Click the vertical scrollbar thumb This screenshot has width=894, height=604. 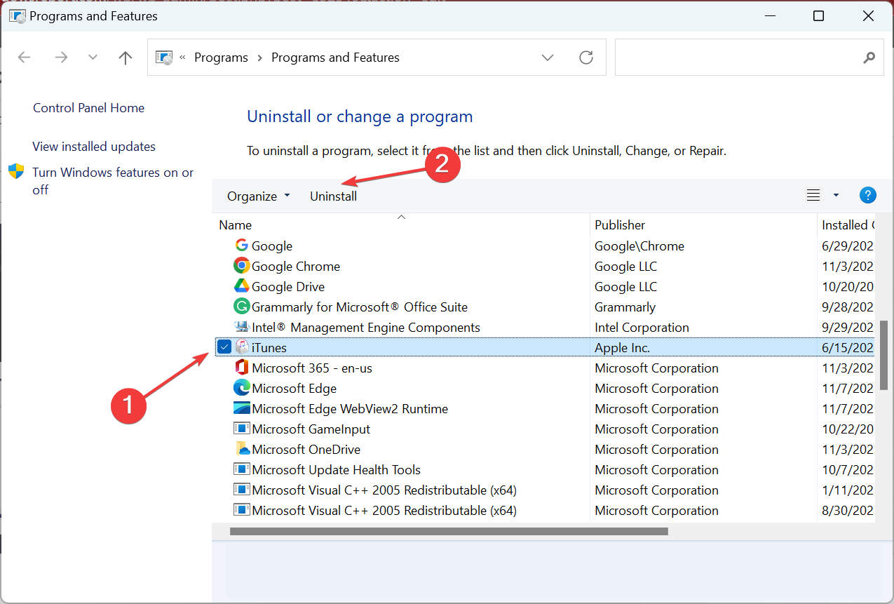[x=883, y=356]
